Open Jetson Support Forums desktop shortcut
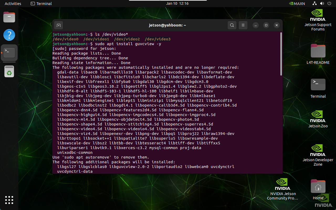Screen dimensions: 336x210 click(318, 20)
